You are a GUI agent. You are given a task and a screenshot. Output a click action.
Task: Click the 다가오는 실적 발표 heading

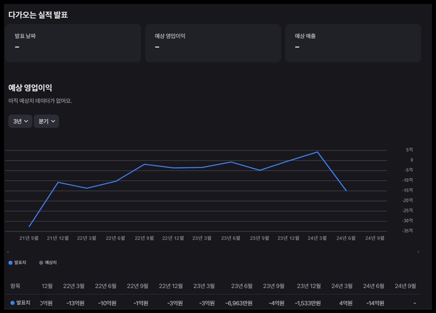(38, 15)
